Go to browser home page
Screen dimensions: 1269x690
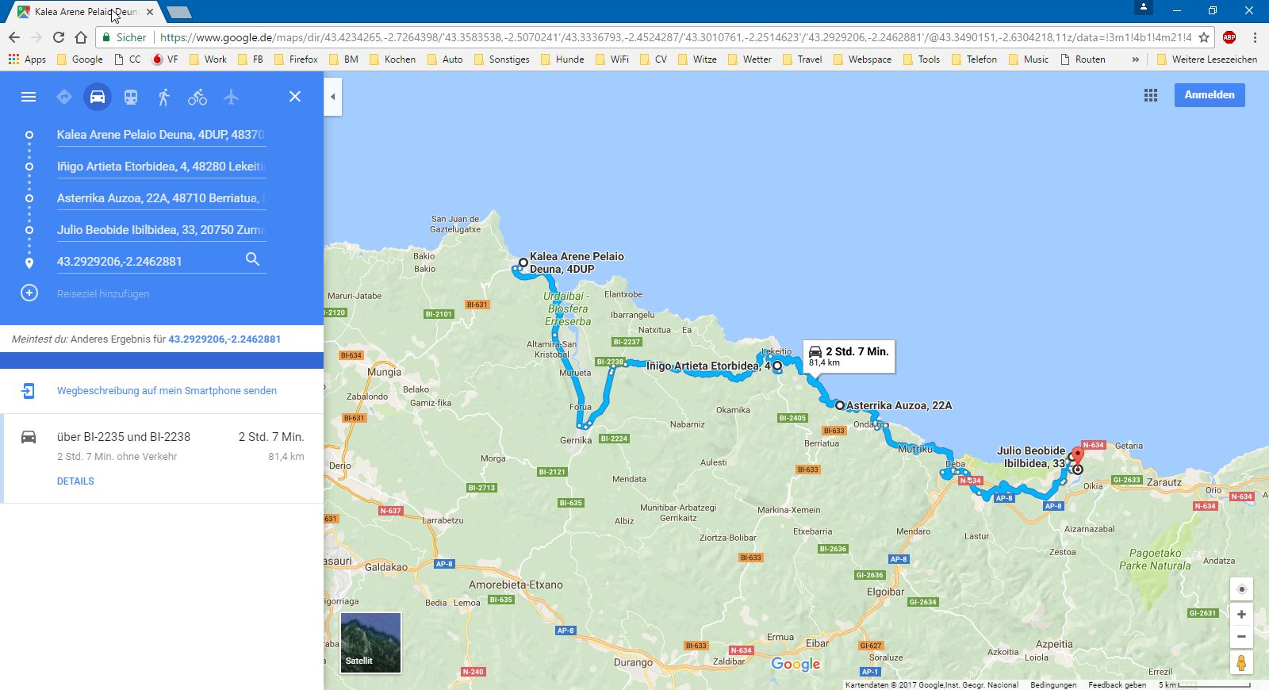pos(80,37)
